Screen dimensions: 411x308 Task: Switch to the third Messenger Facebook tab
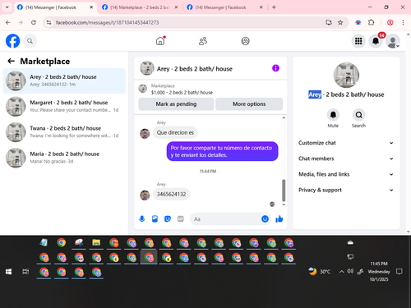click(225, 7)
